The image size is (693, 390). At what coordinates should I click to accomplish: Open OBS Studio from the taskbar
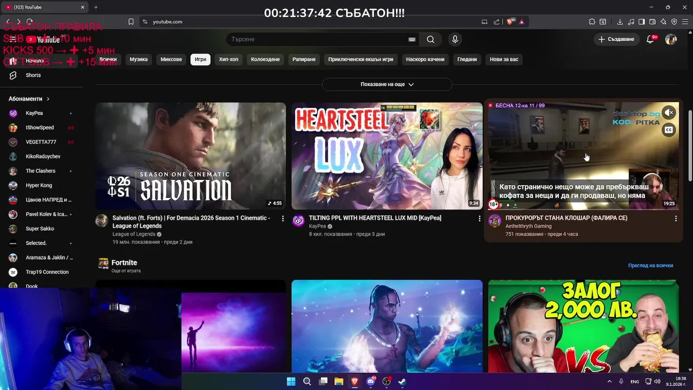[387, 381]
